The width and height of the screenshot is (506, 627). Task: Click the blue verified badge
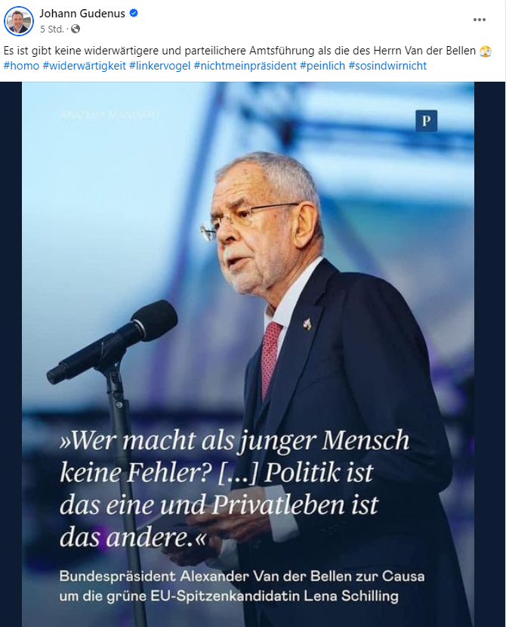[x=134, y=13]
